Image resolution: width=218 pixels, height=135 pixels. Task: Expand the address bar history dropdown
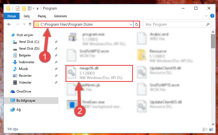point(131,25)
